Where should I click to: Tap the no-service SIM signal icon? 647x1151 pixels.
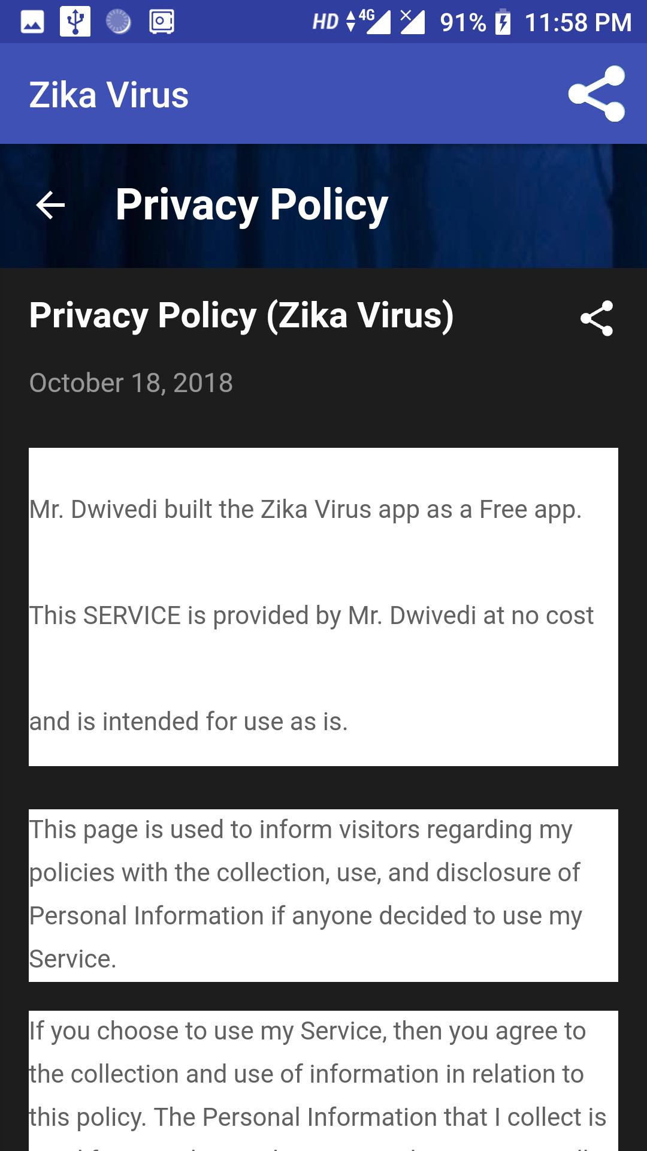pos(412,22)
